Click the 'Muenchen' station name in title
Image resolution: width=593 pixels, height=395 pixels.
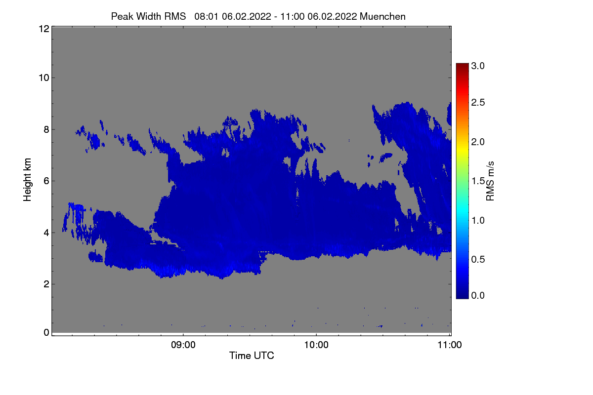click(383, 16)
